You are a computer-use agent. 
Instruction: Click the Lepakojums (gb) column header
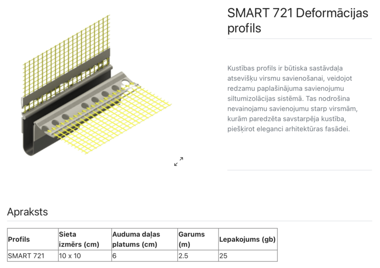247,239
